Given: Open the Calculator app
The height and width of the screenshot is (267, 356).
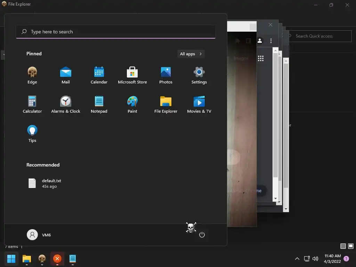Looking at the screenshot, I should (32, 104).
